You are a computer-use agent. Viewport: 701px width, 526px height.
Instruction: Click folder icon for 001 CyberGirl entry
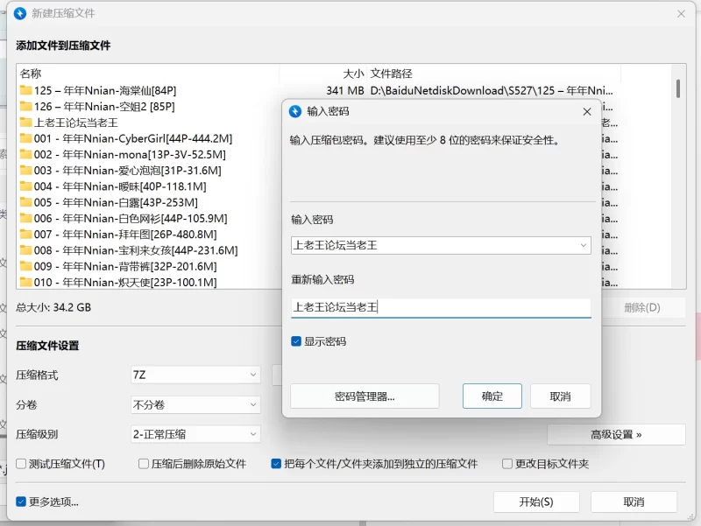(26, 138)
